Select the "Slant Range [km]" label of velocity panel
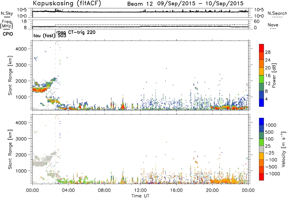287x198 pixels. click(10, 149)
